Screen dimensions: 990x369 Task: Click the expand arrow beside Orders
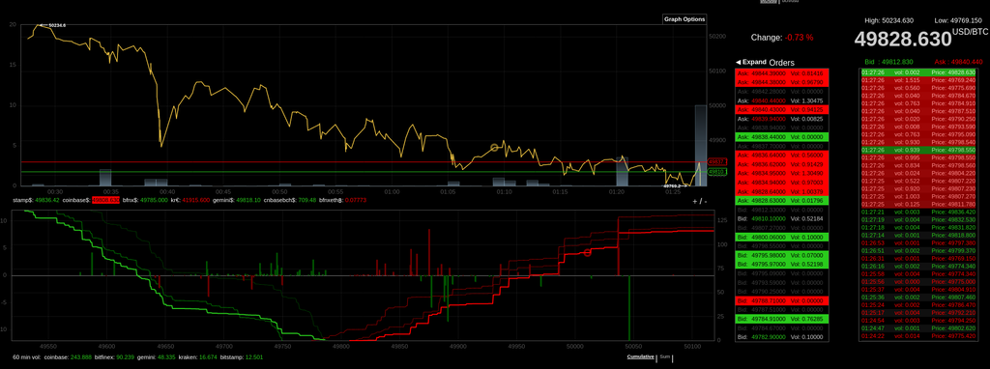tap(738, 62)
